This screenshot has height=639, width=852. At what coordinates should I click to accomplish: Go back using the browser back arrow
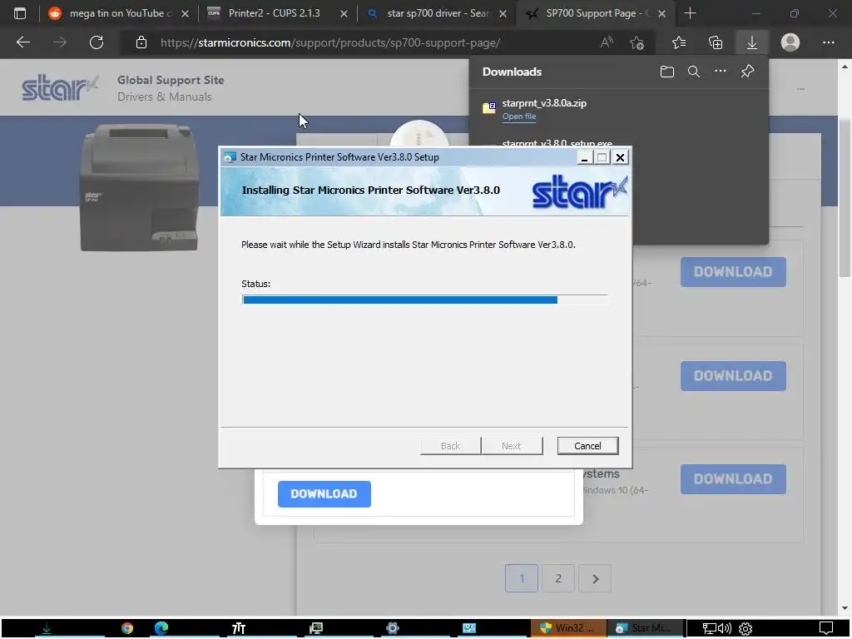[22, 42]
